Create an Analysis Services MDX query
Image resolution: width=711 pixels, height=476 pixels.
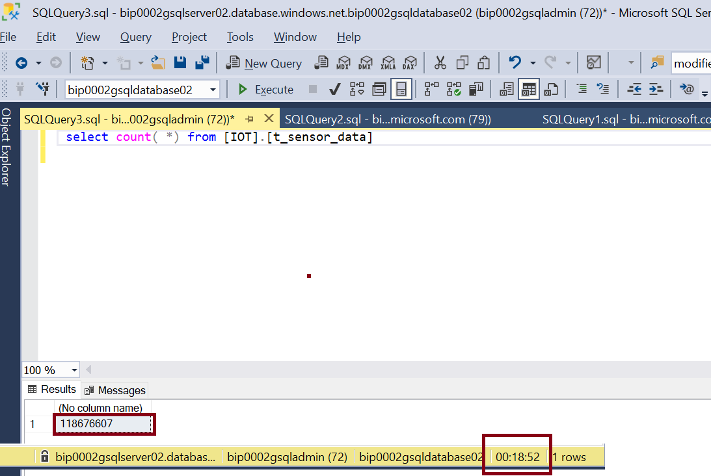[343, 63]
